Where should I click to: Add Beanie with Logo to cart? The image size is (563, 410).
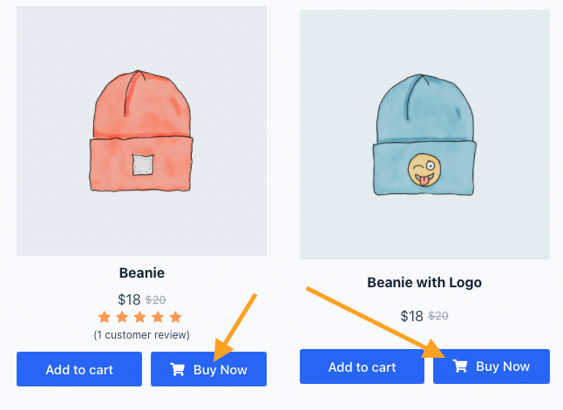coord(362,367)
